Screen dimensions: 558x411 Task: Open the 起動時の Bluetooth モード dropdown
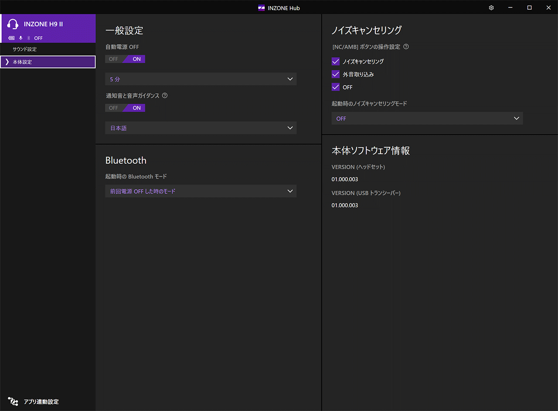[201, 191]
